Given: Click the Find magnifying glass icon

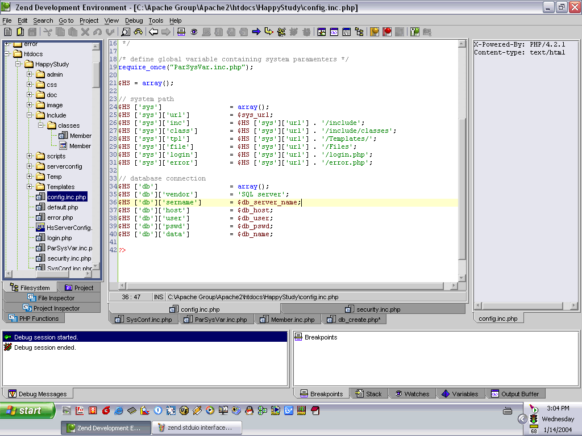Looking at the screenshot, I should (x=126, y=32).
